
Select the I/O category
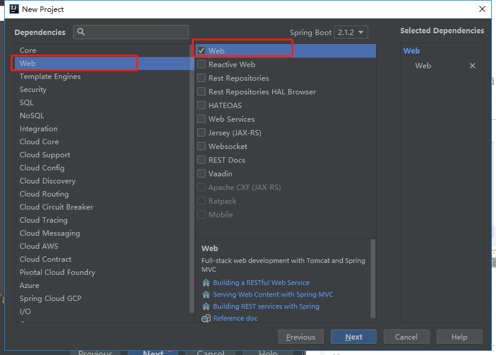tap(102, 312)
